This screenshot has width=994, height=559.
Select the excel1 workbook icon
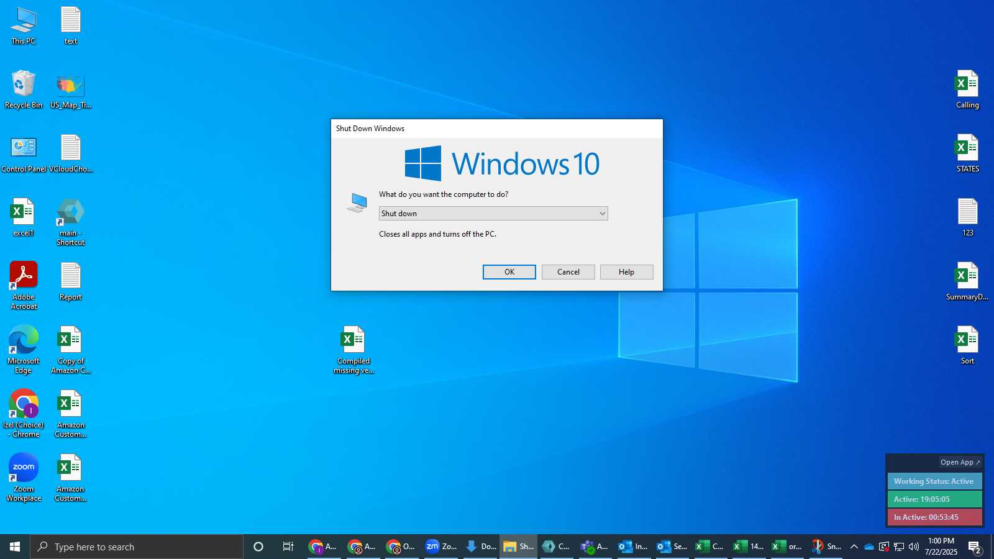24,218
